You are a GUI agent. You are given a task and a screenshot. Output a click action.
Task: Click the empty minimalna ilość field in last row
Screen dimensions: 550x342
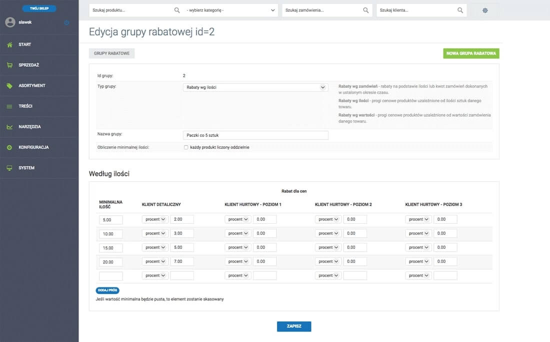click(x=111, y=276)
